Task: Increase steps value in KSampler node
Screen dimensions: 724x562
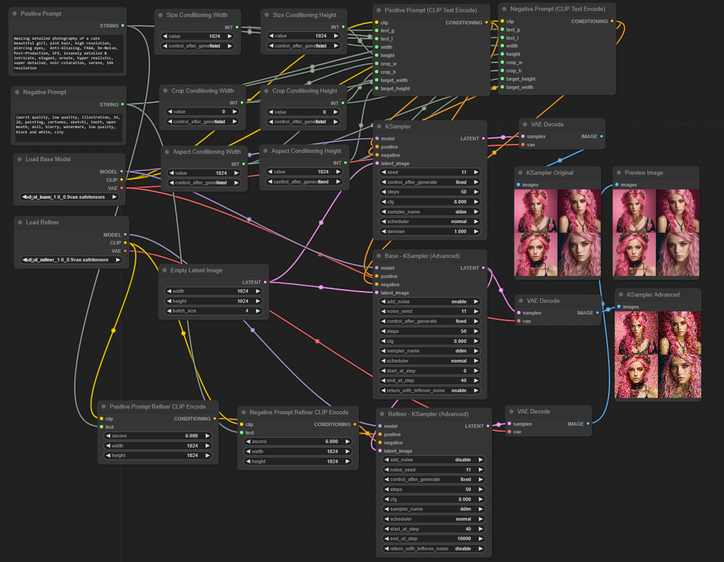Action: (476, 192)
